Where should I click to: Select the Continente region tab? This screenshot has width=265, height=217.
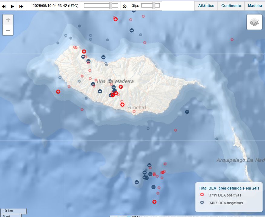pos(231,6)
